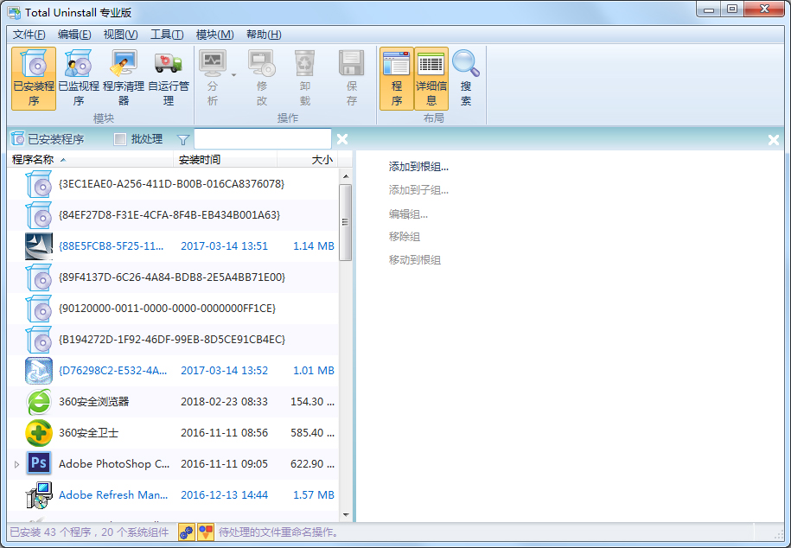Screen dimensions: 791x548
Task: Click the Adobe Refresh Manager installer icon
Action: click(x=39, y=495)
